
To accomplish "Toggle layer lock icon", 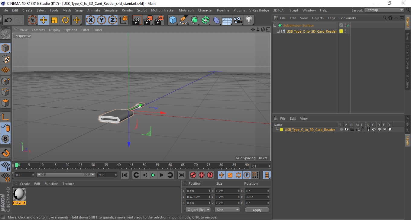I will (362, 129).
